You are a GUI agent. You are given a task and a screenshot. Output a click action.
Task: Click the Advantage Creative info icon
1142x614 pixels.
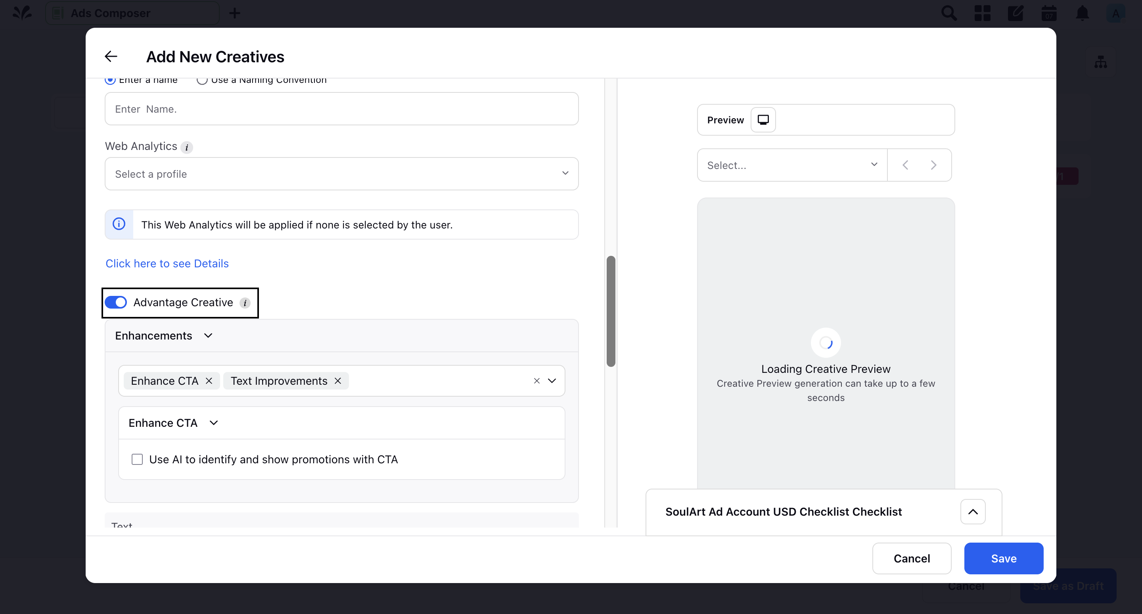(245, 303)
